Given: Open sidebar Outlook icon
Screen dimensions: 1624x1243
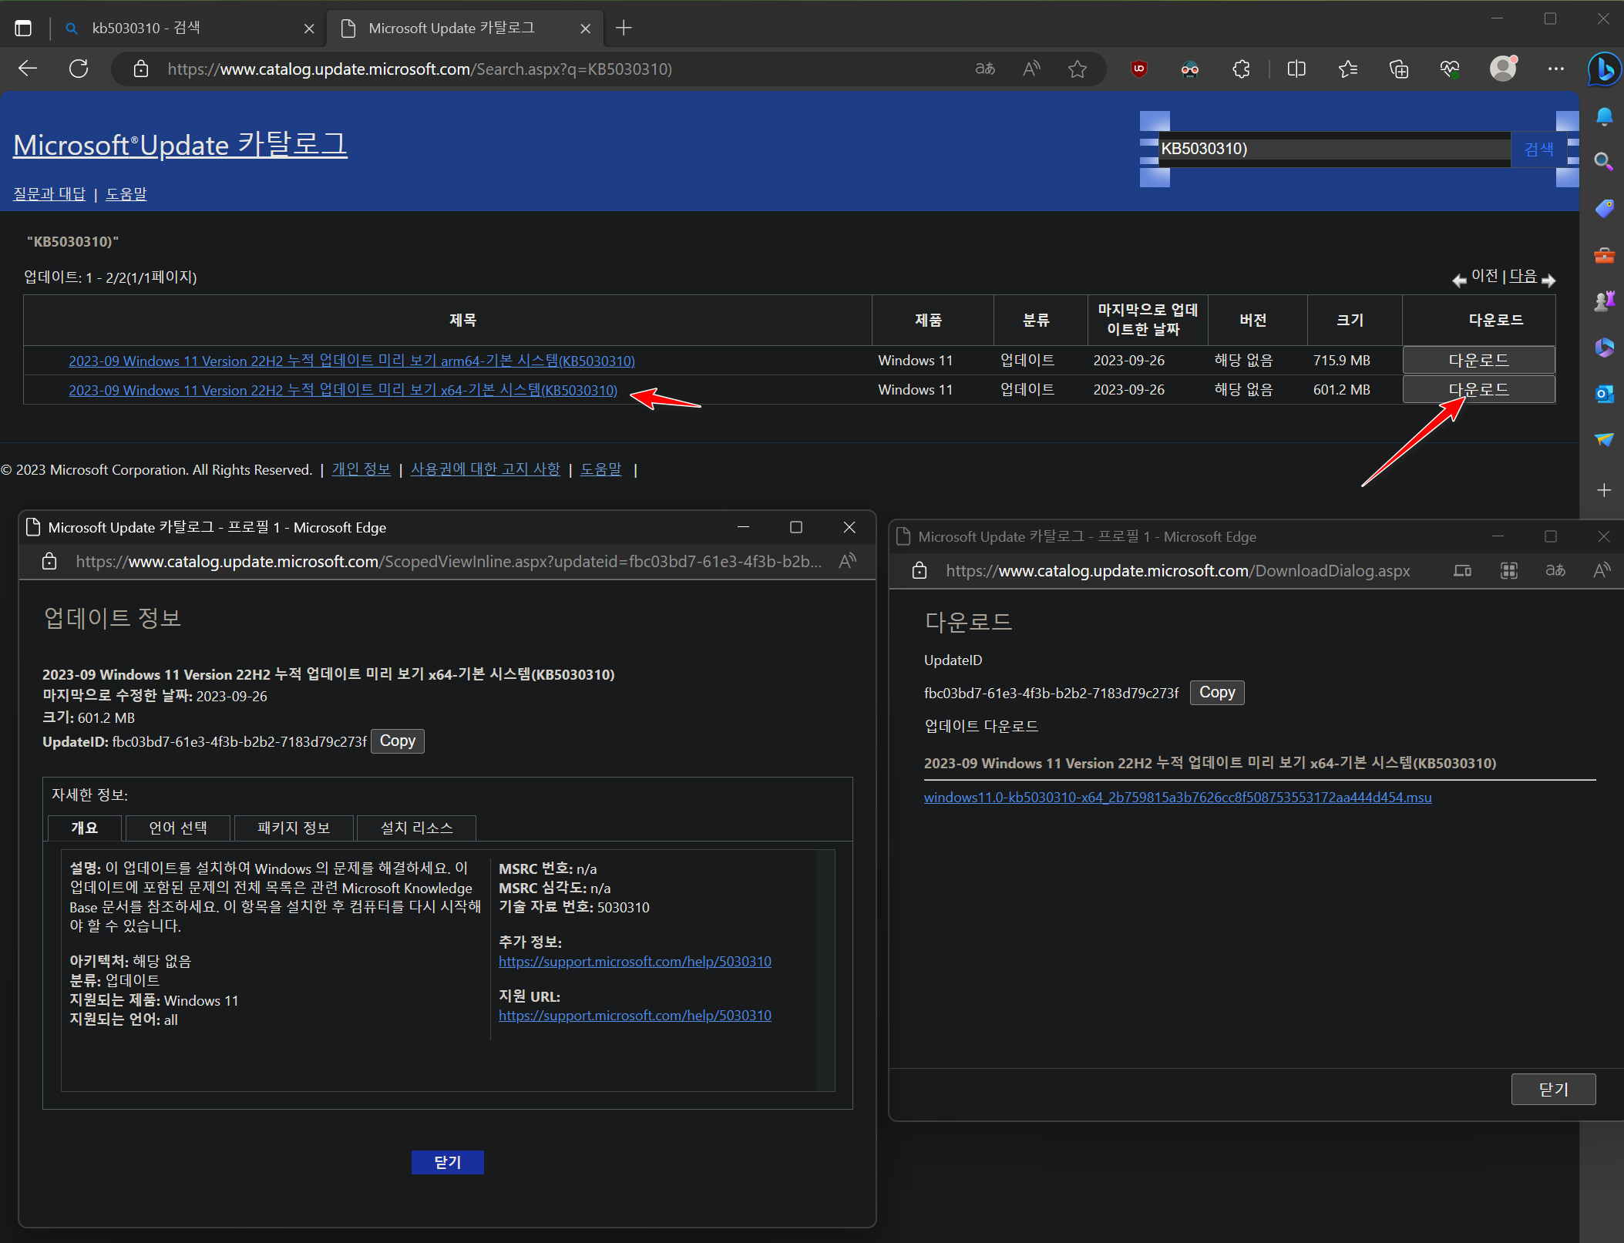Looking at the screenshot, I should [x=1604, y=394].
